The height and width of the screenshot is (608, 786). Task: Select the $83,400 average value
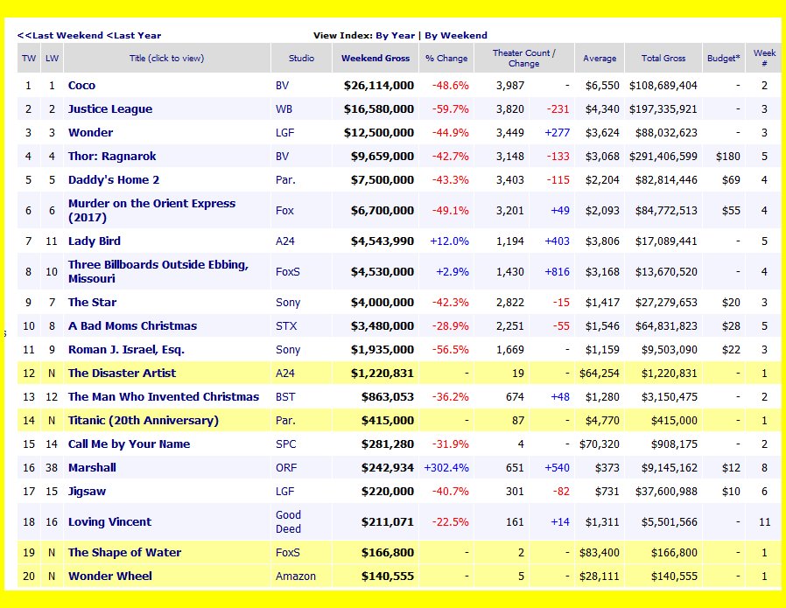600,552
